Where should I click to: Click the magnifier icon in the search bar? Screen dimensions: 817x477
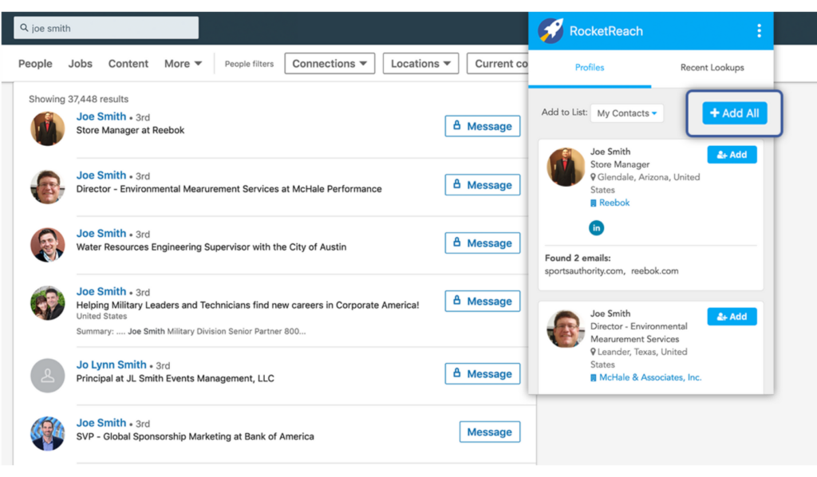(26, 26)
